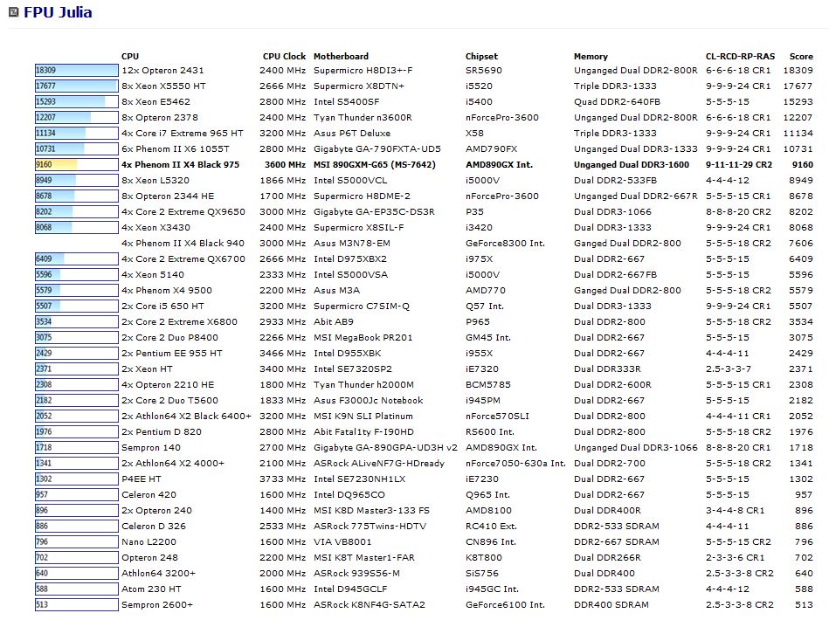Select the Sempron 2600+ row at bottom
Image resolution: width=829 pixels, height=620 pixels.
click(x=157, y=604)
